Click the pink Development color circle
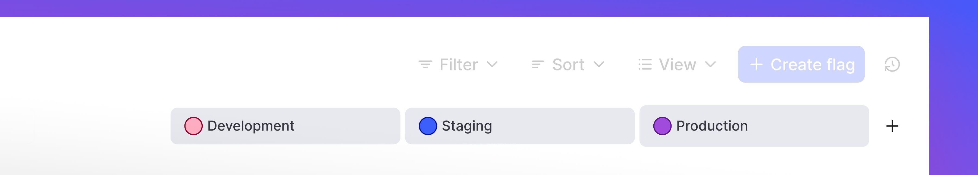Image resolution: width=978 pixels, height=175 pixels. pyautogui.click(x=193, y=126)
